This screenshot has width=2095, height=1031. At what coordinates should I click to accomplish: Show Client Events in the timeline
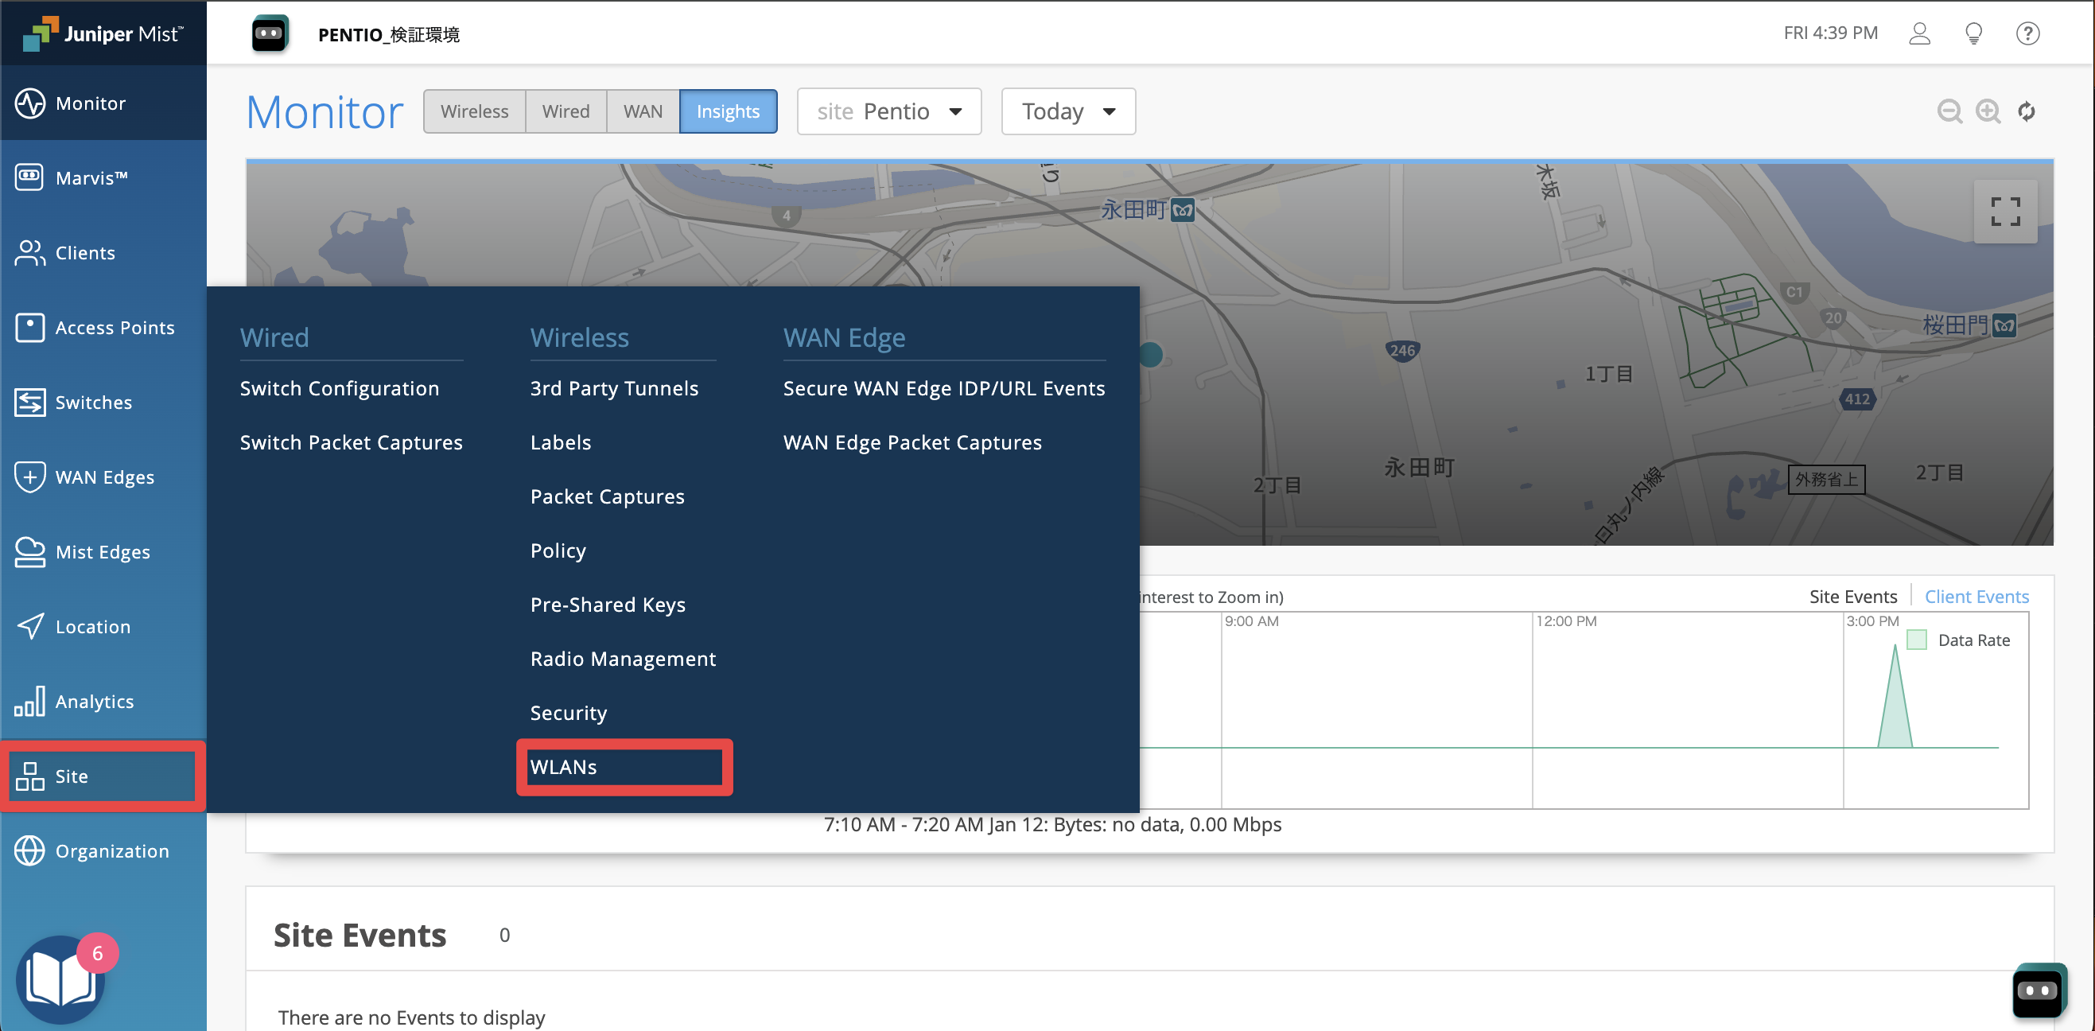click(1976, 597)
